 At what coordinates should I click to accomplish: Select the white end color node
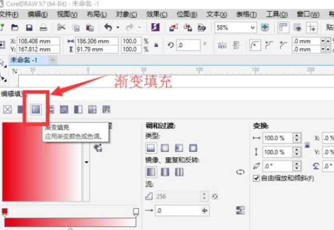136,212
